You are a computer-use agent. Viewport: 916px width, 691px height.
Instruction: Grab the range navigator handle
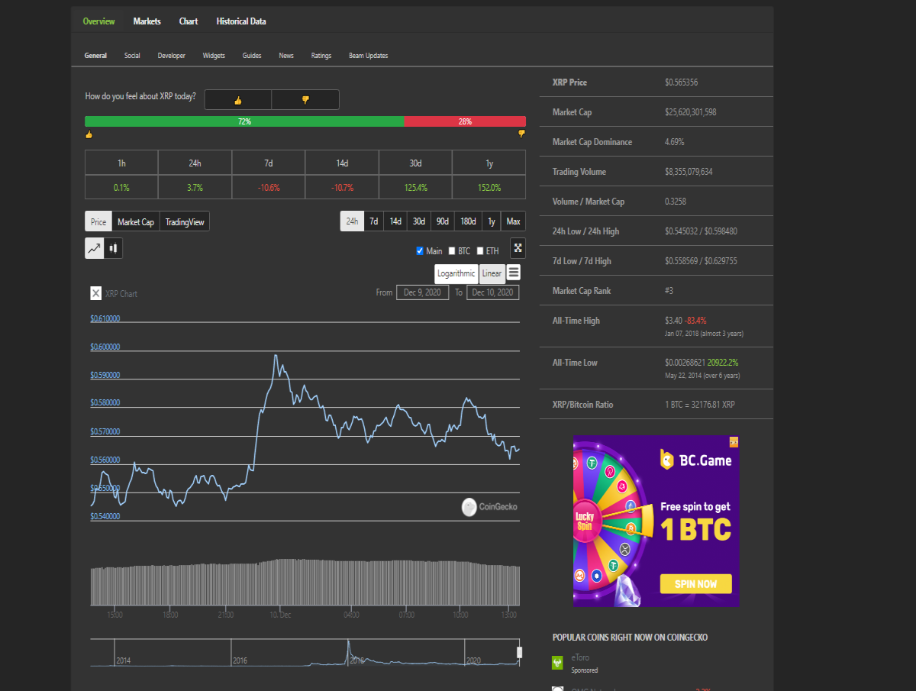[x=520, y=652]
